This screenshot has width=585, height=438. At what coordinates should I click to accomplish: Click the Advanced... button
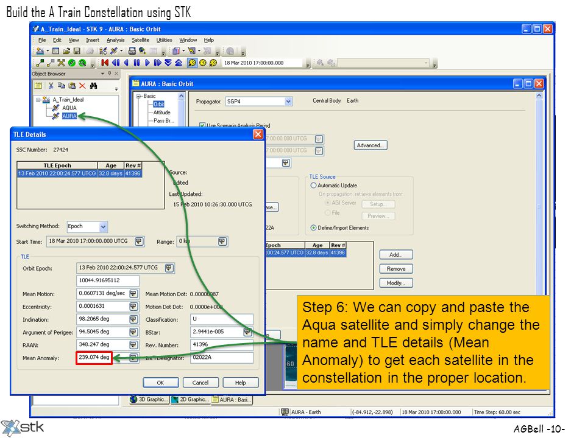tap(370, 145)
